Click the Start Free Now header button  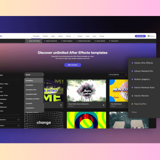[x=140, y=36]
